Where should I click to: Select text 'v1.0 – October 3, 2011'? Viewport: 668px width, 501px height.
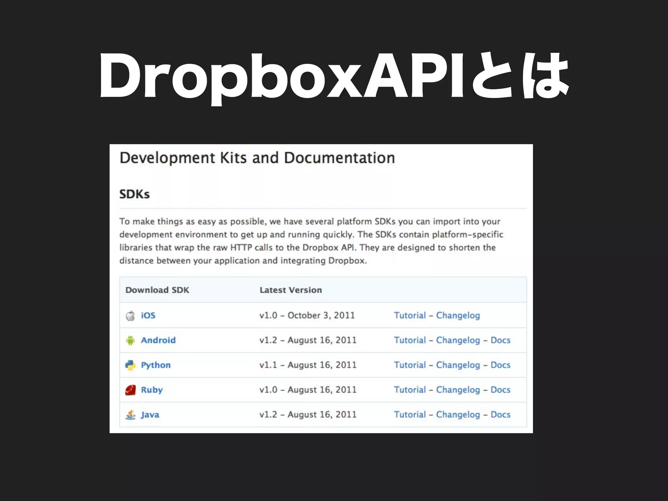tap(307, 315)
